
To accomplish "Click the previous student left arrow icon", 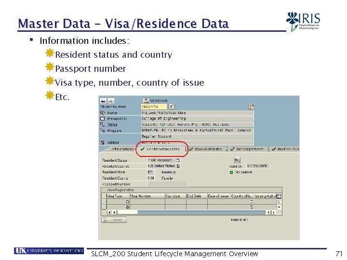I will [103, 101].
